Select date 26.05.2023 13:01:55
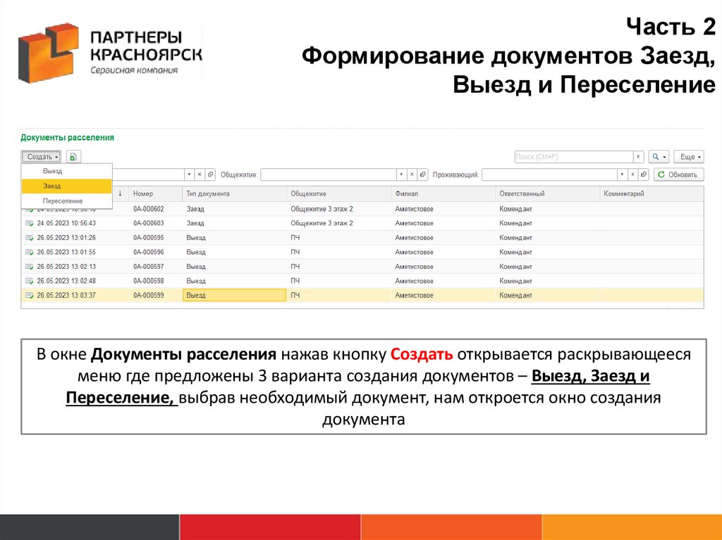The width and height of the screenshot is (722, 540). [x=66, y=252]
